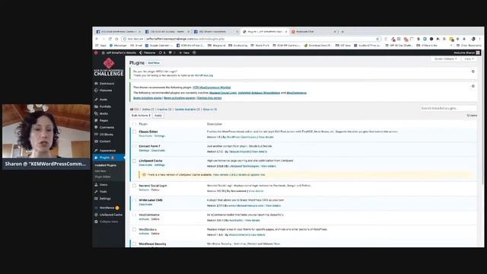Image resolution: width=487 pixels, height=274 pixels.
Task: Open Comments section in sidebar
Action: tap(107, 127)
